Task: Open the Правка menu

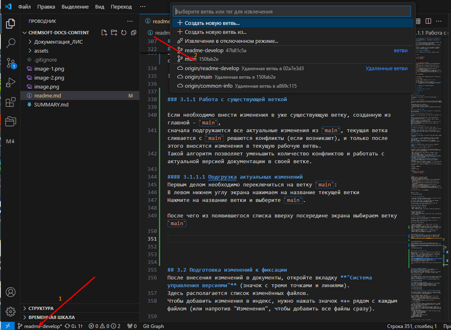Action: click(x=46, y=7)
